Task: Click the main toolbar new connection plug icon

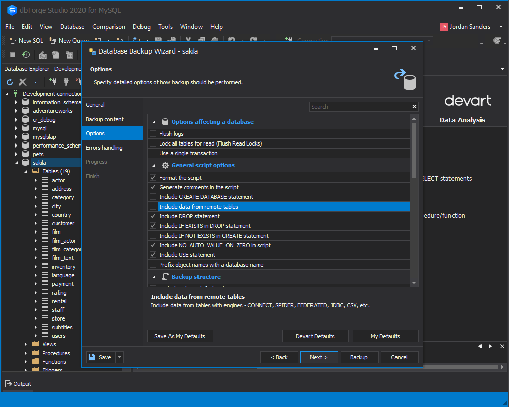Action: click(288, 40)
